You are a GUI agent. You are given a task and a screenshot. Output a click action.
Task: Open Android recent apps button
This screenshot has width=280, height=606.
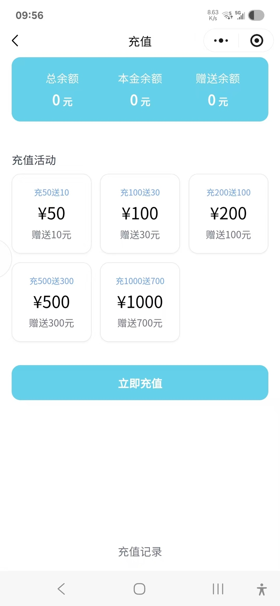click(218, 589)
